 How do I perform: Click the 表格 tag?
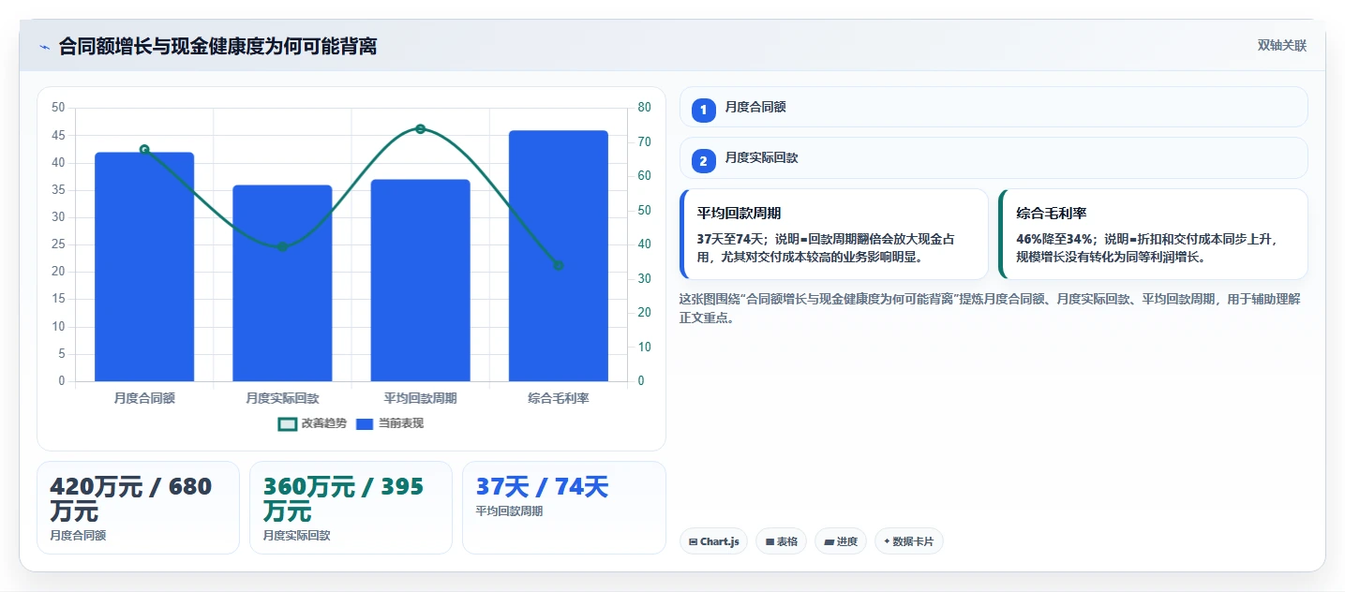click(781, 541)
